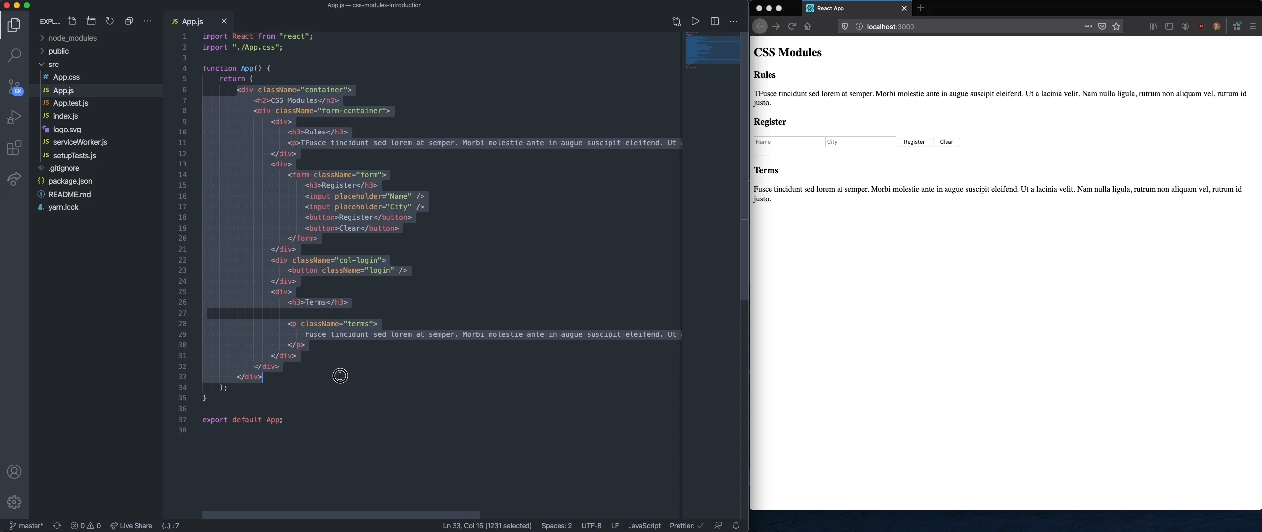Screen dimensions: 1262x532
Task: Create a new file in the Explorer
Action: tap(72, 21)
